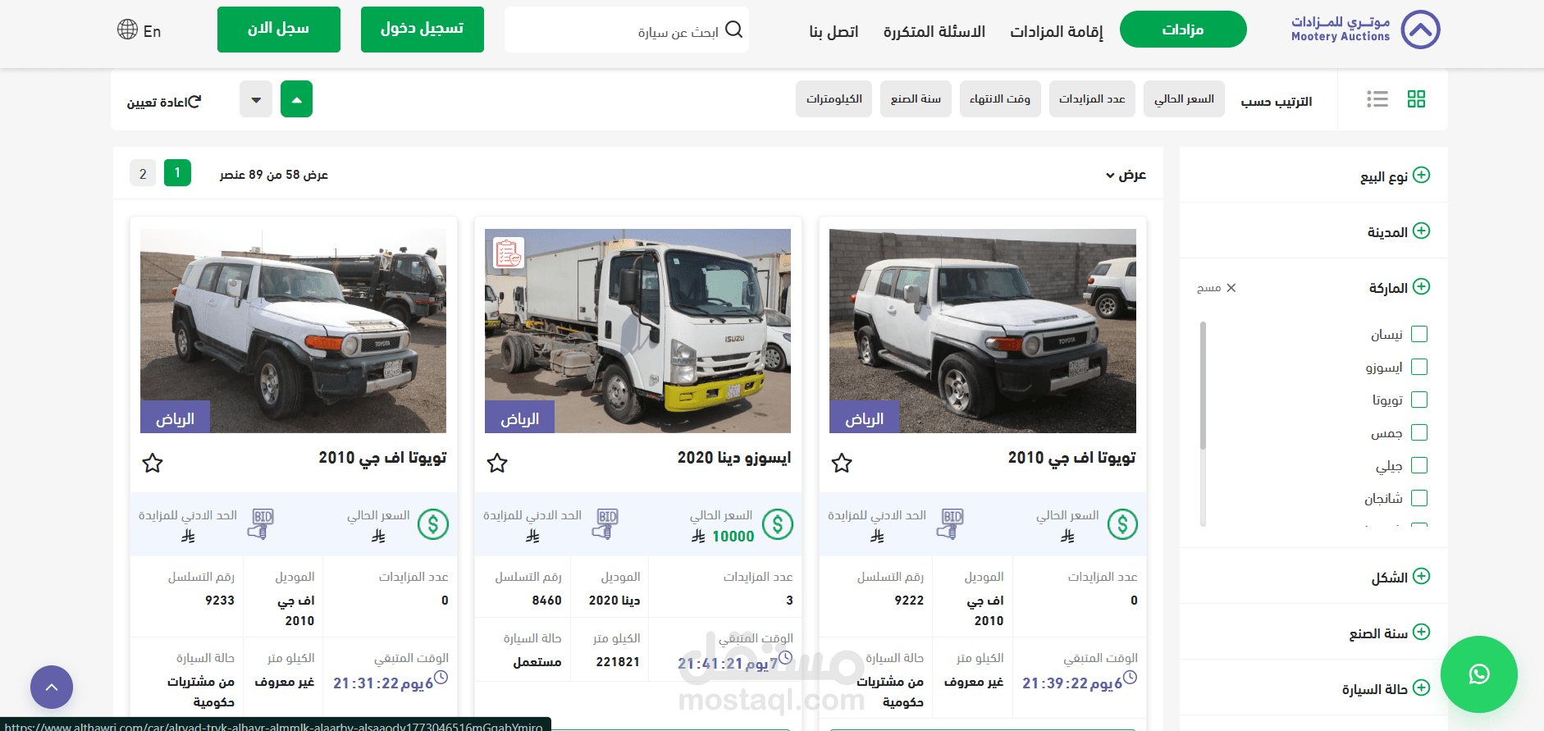Viewport: 1544px width, 731px height.
Task: Click clock icon on Toyota 9233 remaining time
Action: (441, 677)
